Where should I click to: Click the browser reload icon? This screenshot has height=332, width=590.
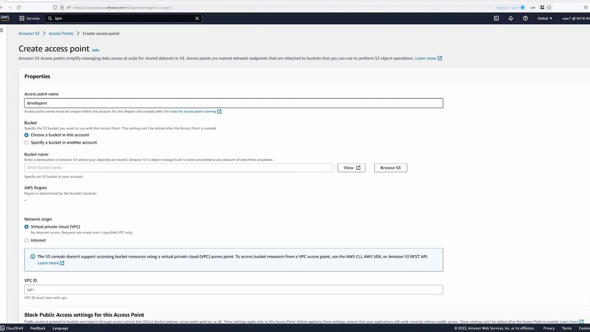click(x=18, y=7)
